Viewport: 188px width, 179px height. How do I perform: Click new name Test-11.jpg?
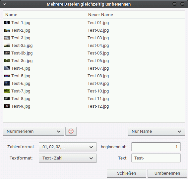pos(98,99)
